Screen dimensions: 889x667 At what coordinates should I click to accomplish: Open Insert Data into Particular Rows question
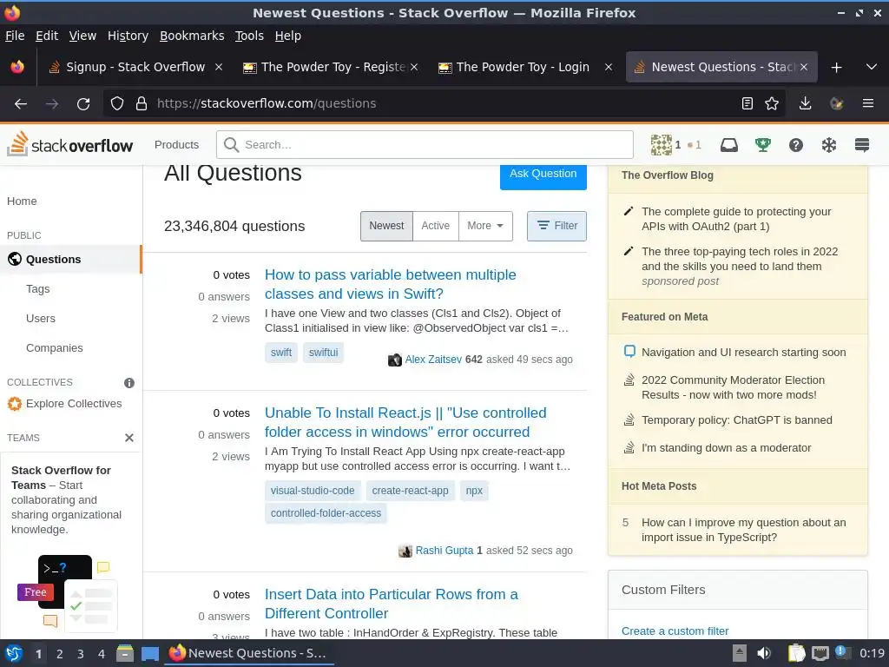(392, 604)
